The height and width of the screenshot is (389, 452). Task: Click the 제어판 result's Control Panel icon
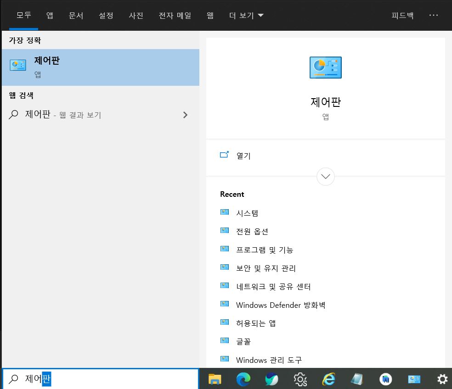18,65
